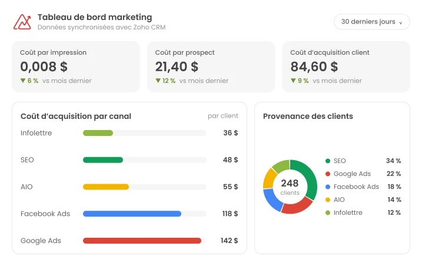
Task: Click the SEO row label in cost chart
Action: (27, 160)
